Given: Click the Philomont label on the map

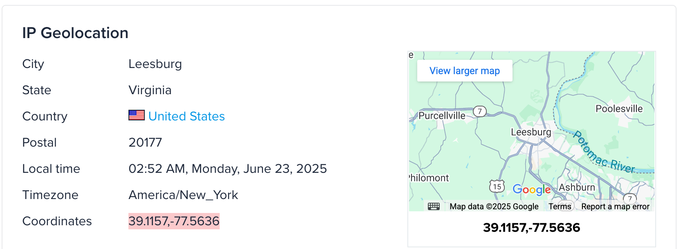Looking at the screenshot, I should coord(429,178).
